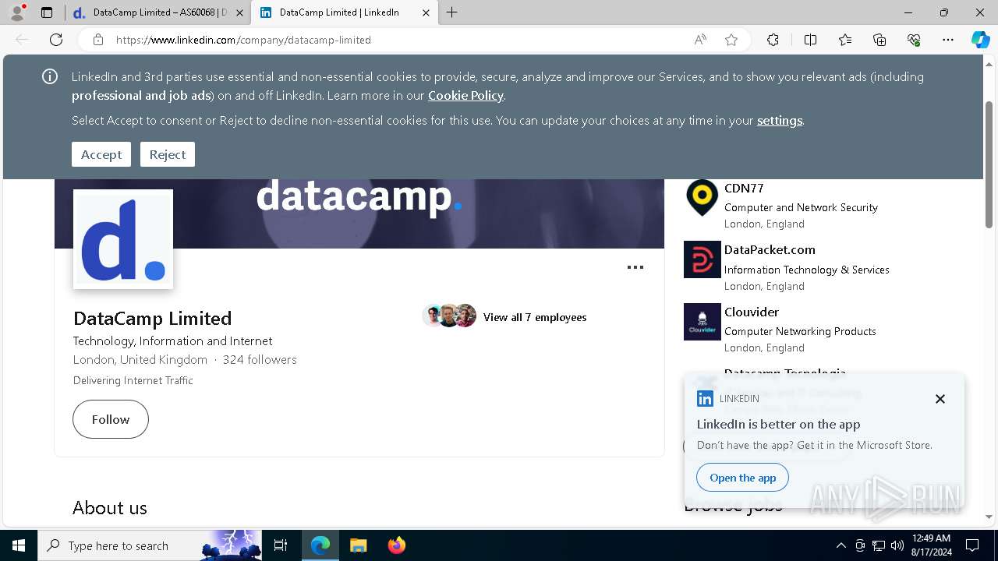This screenshot has width=998, height=561.
Task: Open the cookie settings link
Action: tap(780, 120)
